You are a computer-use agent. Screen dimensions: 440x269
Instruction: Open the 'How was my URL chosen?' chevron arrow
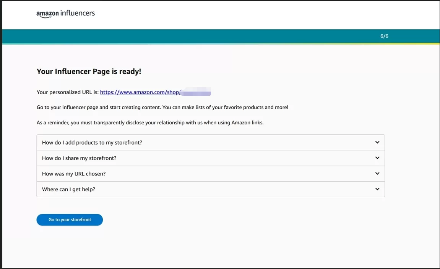377,174
